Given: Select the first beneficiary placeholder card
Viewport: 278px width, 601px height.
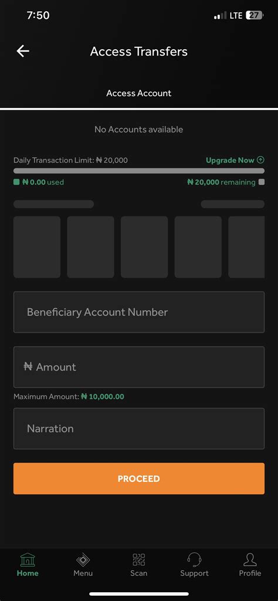Looking at the screenshot, I should pos(37,247).
